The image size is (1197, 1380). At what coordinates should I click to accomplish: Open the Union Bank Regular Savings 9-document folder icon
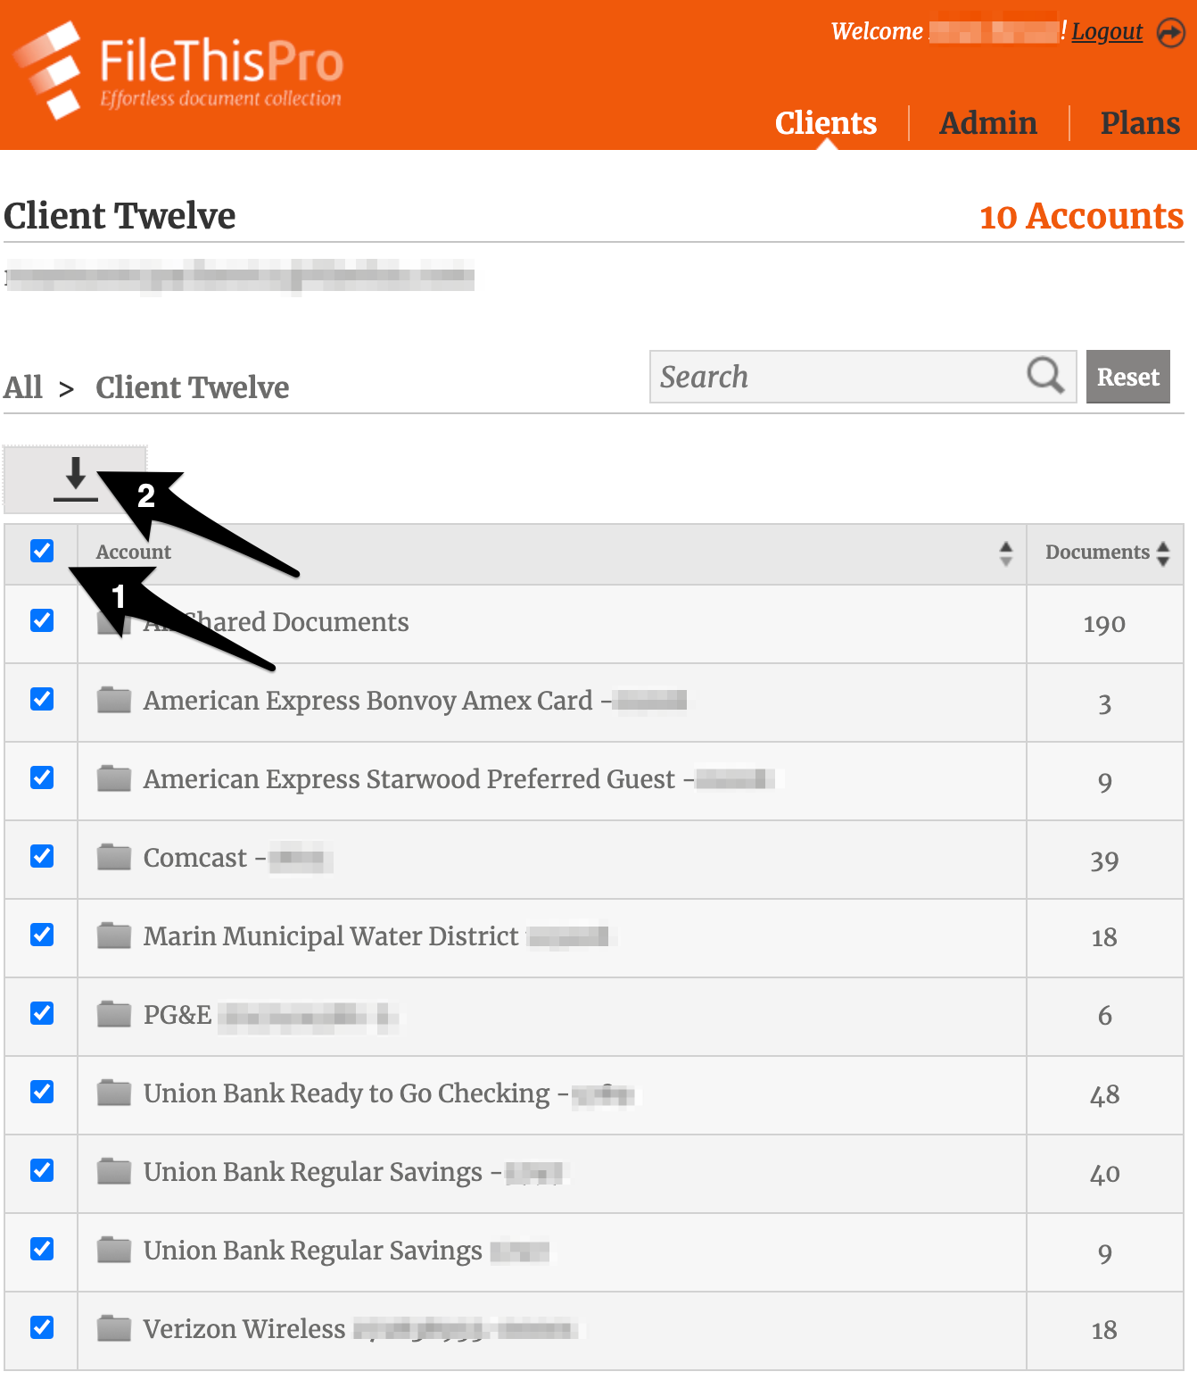point(114,1250)
